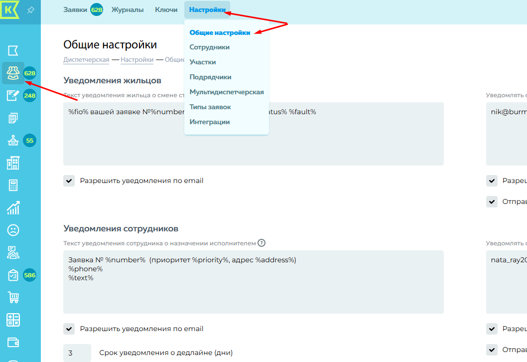Open the flag icon in sidebar

coord(13,50)
